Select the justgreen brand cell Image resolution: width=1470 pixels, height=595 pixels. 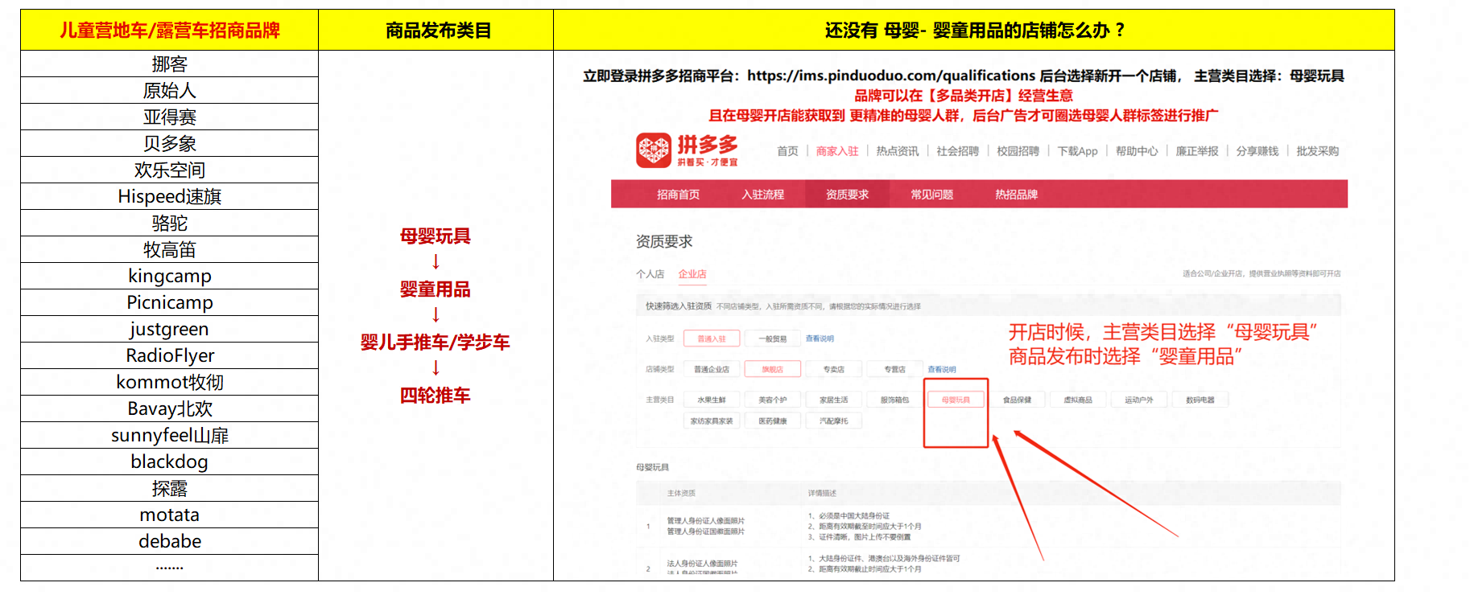tap(170, 329)
